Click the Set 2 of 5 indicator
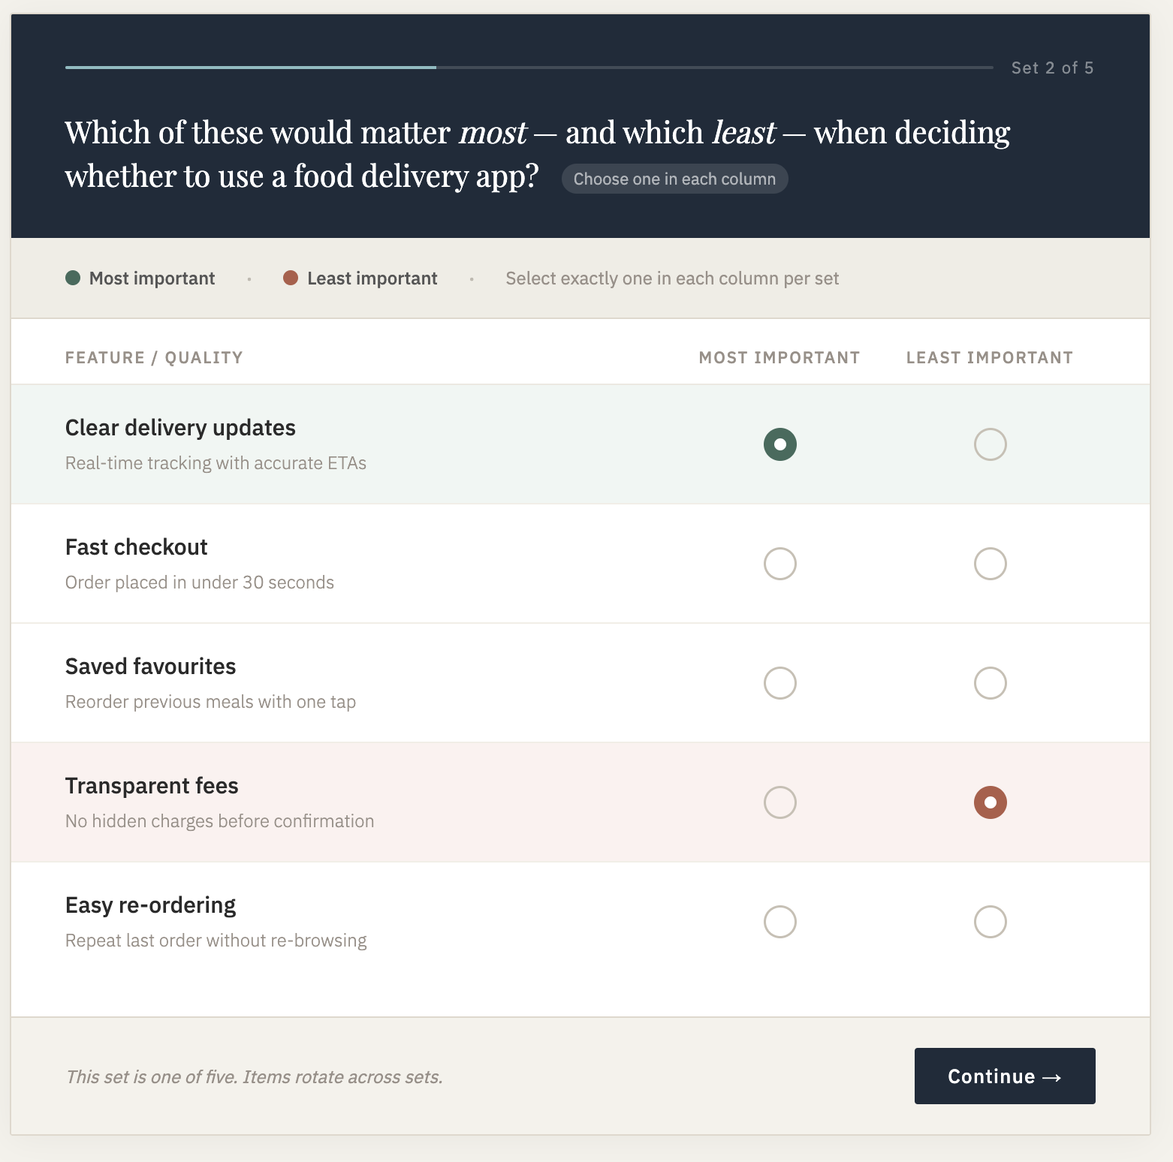Screen dimensions: 1173x1162 (x=1052, y=68)
